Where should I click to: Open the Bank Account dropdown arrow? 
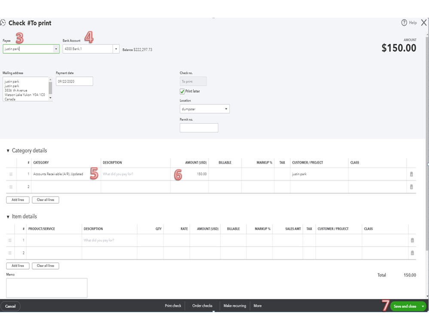tap(116, 49)
